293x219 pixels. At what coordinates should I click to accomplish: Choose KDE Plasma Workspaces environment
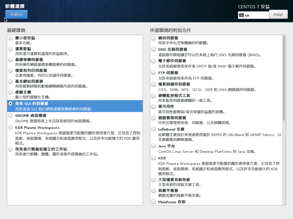11,127
